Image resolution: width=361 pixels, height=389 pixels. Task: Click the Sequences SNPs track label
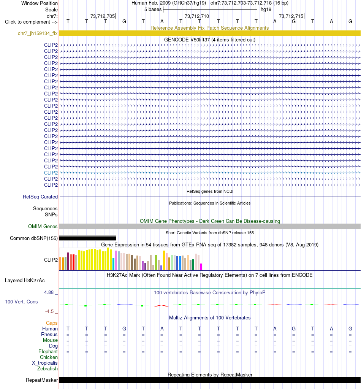tap(45, 212)
